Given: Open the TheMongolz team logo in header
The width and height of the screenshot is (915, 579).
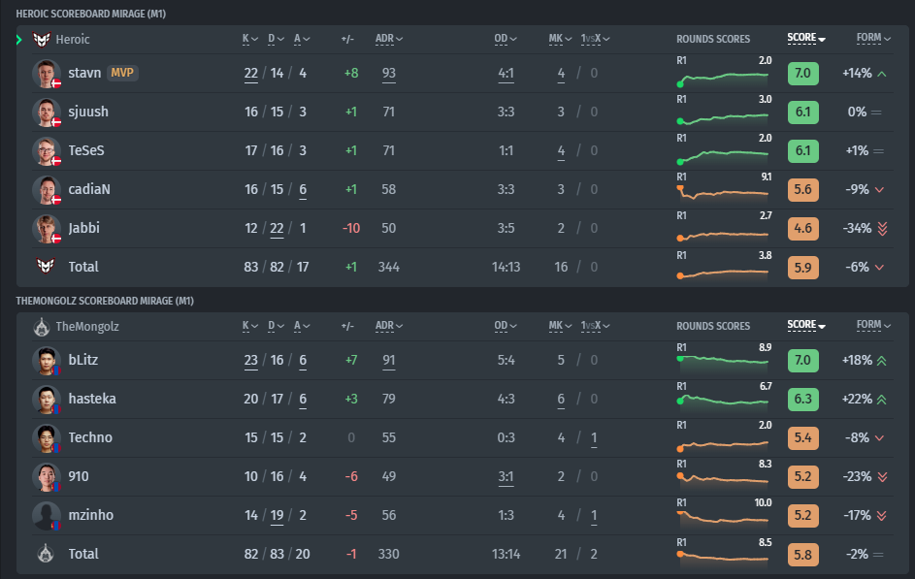Looking at the screenshot, I should pyautogui.click(x=41, y=327).
